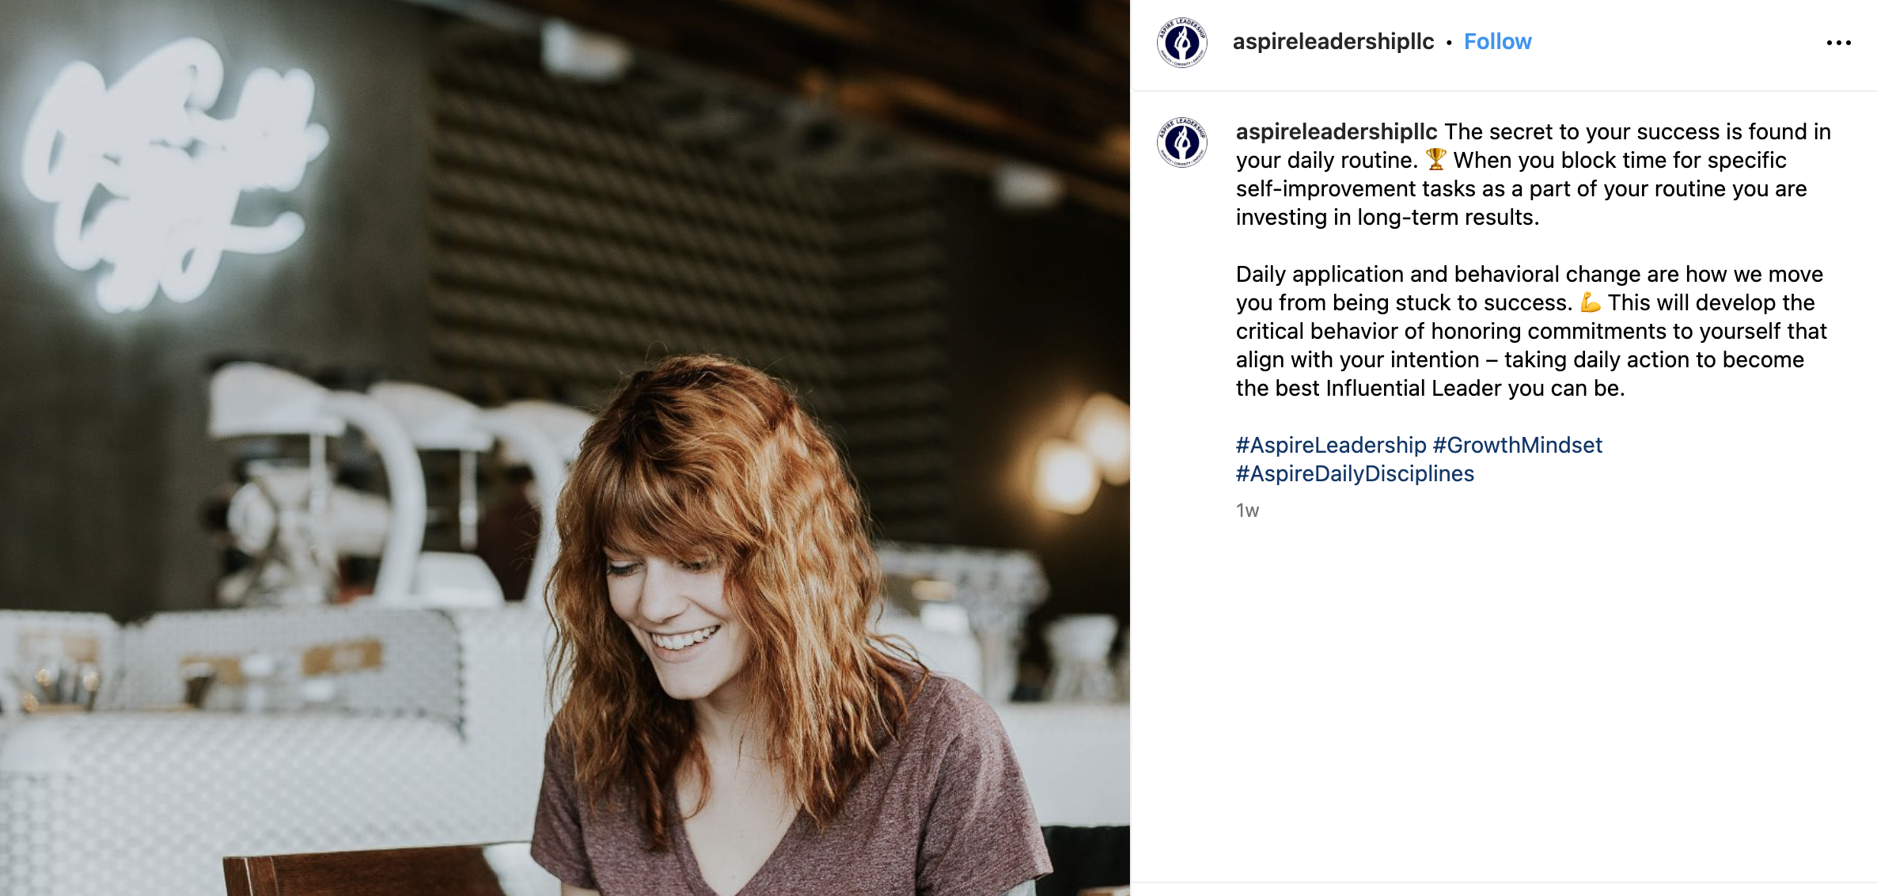The image size is (1877, 896).
Task: Click the 1w post timestamp
Action: click(1247, 511)
